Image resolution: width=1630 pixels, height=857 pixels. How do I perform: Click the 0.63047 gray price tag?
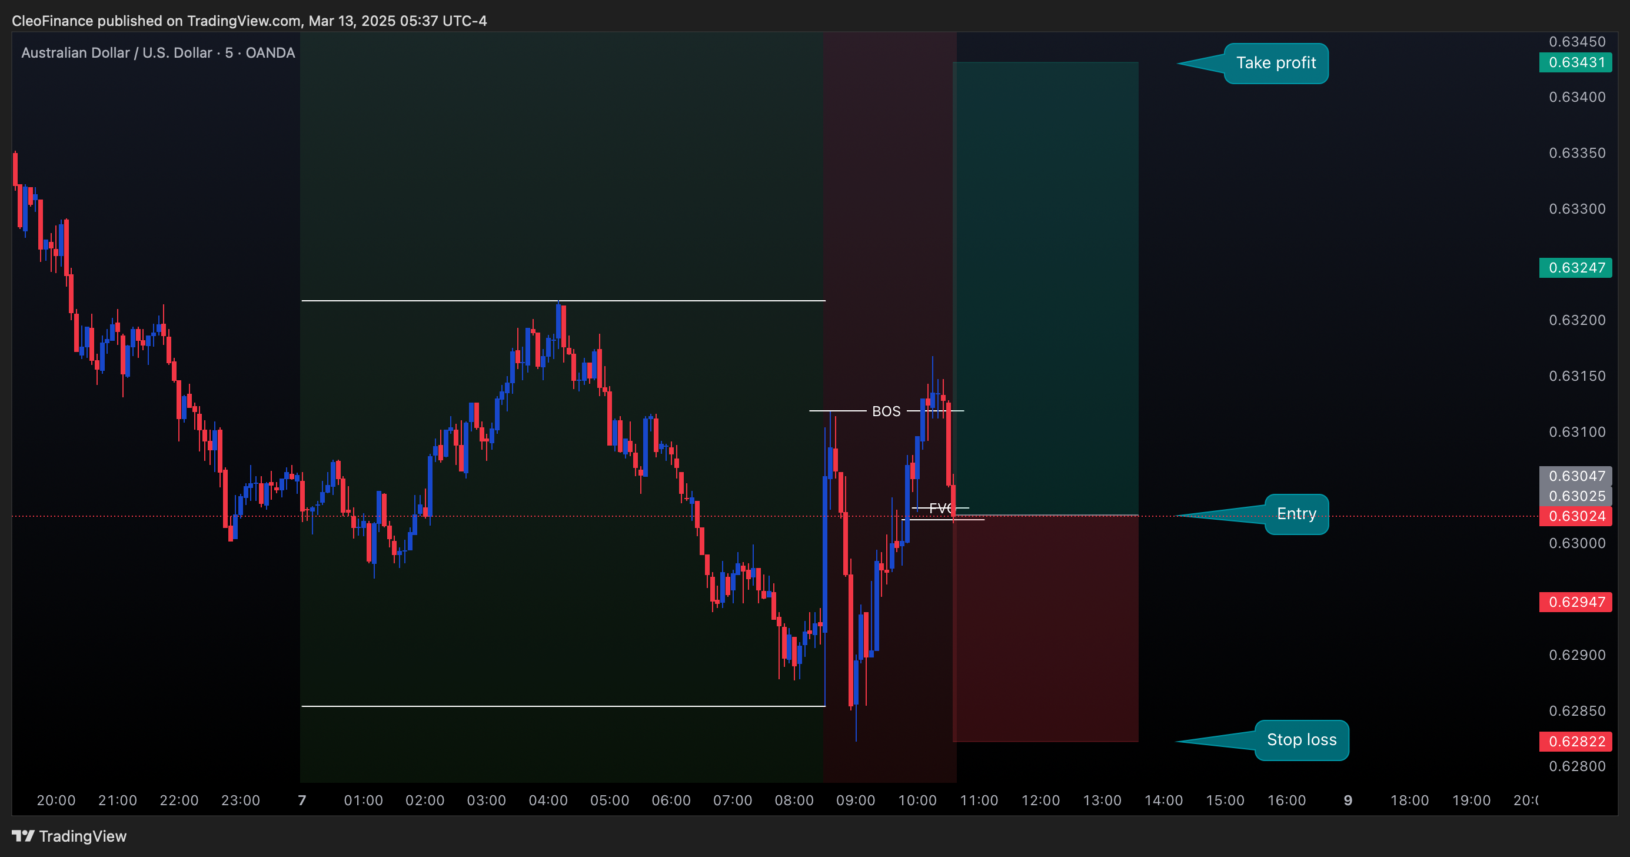tap(1576, 476)
